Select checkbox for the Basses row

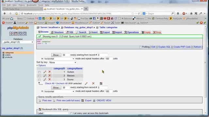(39, 76)
